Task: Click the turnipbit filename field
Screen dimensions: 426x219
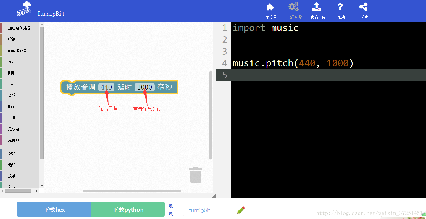Action: [x=215, y=210]
